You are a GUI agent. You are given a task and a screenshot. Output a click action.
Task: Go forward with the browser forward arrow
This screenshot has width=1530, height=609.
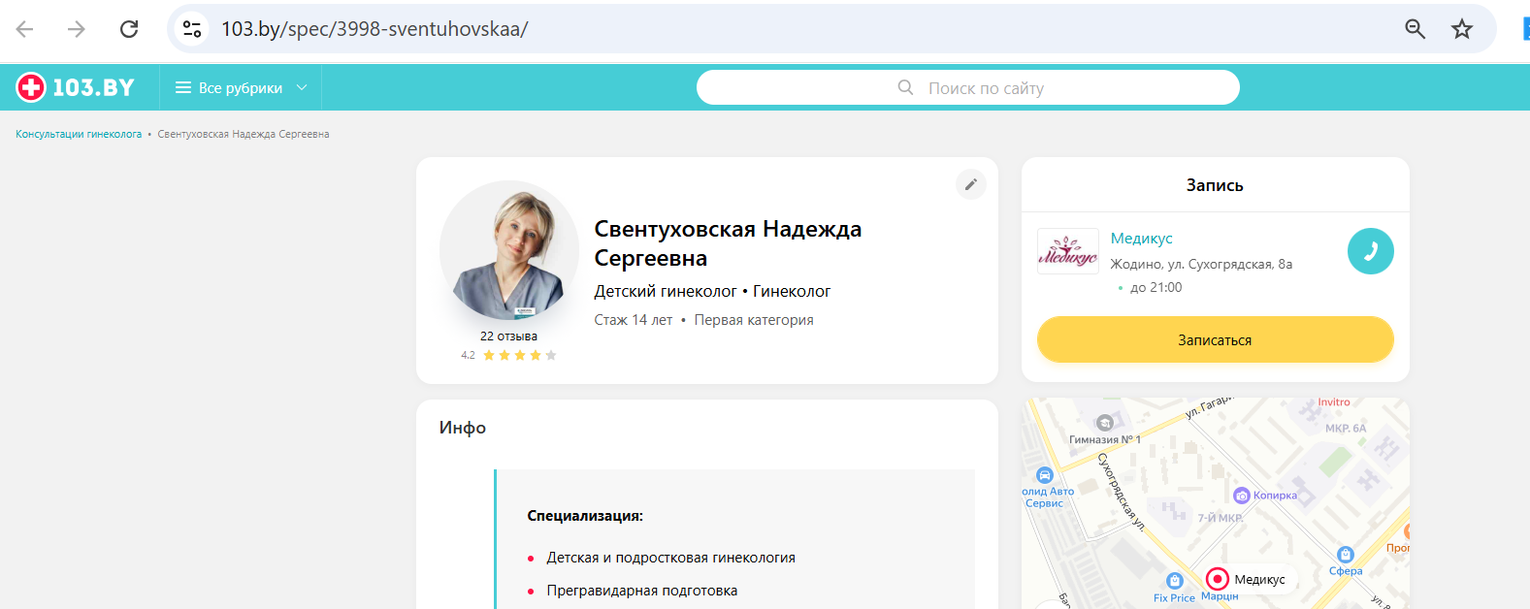77,29
